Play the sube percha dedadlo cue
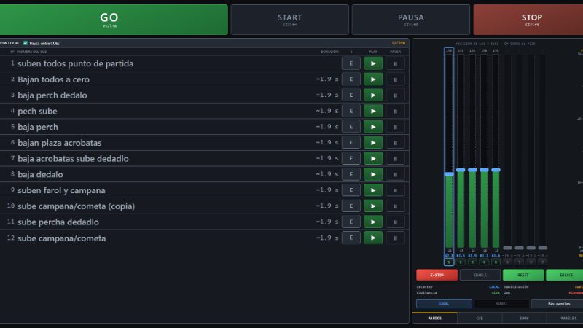Screen dimensions: 583x328 pyautogui.click(x=373, y=222)
